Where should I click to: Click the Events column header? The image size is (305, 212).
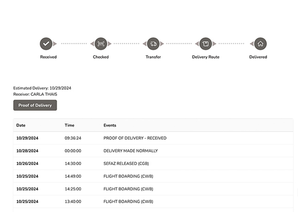coord(110,125)
